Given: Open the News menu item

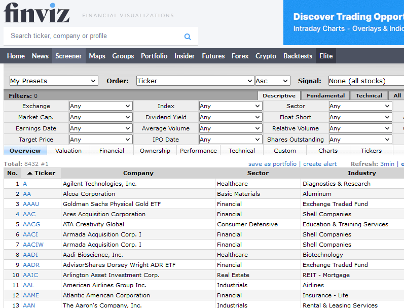Looking at the screenshot, I should click(40, 56).
